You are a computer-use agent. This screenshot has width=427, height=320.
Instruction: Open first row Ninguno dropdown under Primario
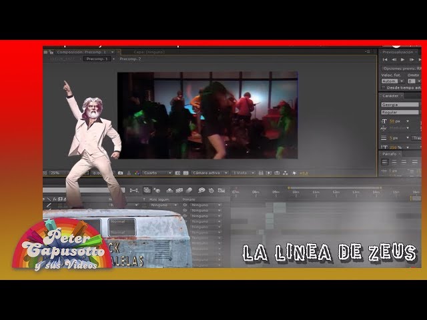click(206, 205)
